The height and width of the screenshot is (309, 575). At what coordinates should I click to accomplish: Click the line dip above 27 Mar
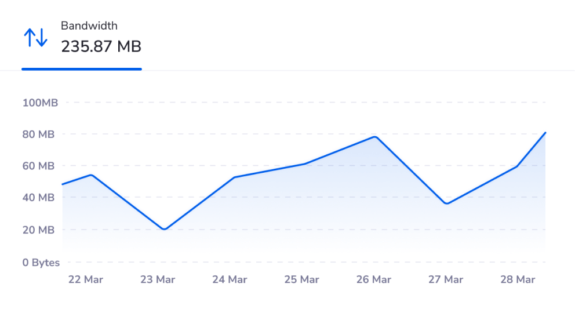click(x=446, y=203)
